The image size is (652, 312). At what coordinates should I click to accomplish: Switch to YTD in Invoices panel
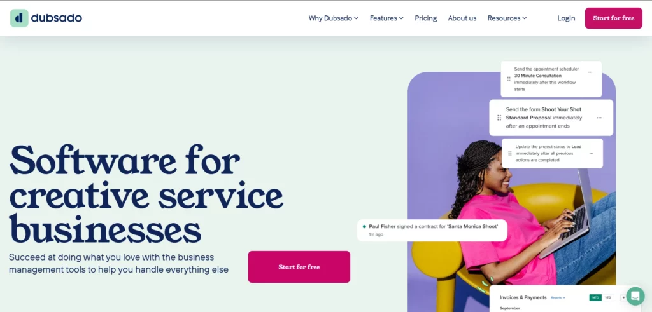608,297
